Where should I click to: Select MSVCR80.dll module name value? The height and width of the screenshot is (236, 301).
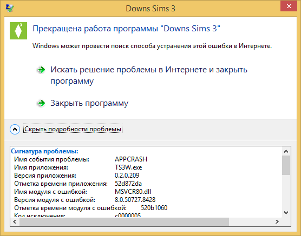point(133,192)
